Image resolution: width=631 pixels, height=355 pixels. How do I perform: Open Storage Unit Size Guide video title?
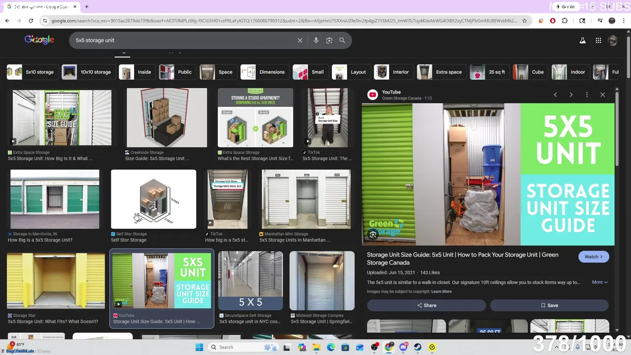coord(462,258)
